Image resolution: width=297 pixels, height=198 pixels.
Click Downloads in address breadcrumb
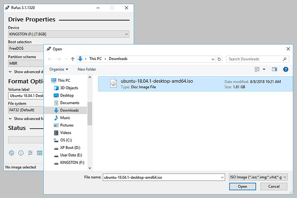pos(118,59)
